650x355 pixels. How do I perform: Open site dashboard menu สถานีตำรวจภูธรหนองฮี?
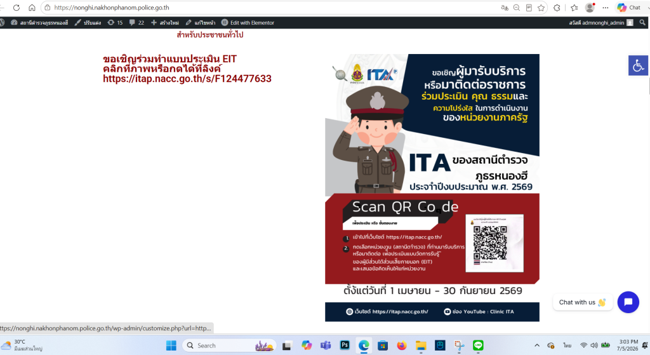(39, 22)
